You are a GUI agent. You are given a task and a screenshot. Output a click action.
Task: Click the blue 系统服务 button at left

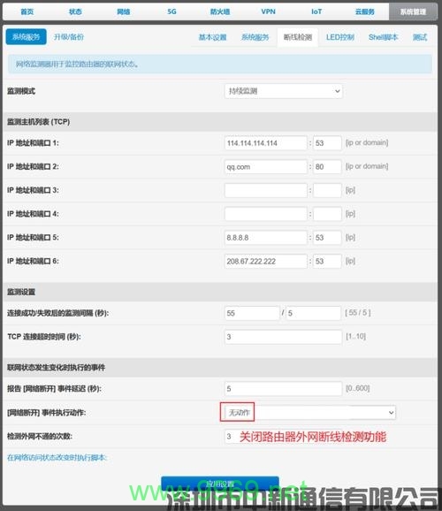click(26, 37)
